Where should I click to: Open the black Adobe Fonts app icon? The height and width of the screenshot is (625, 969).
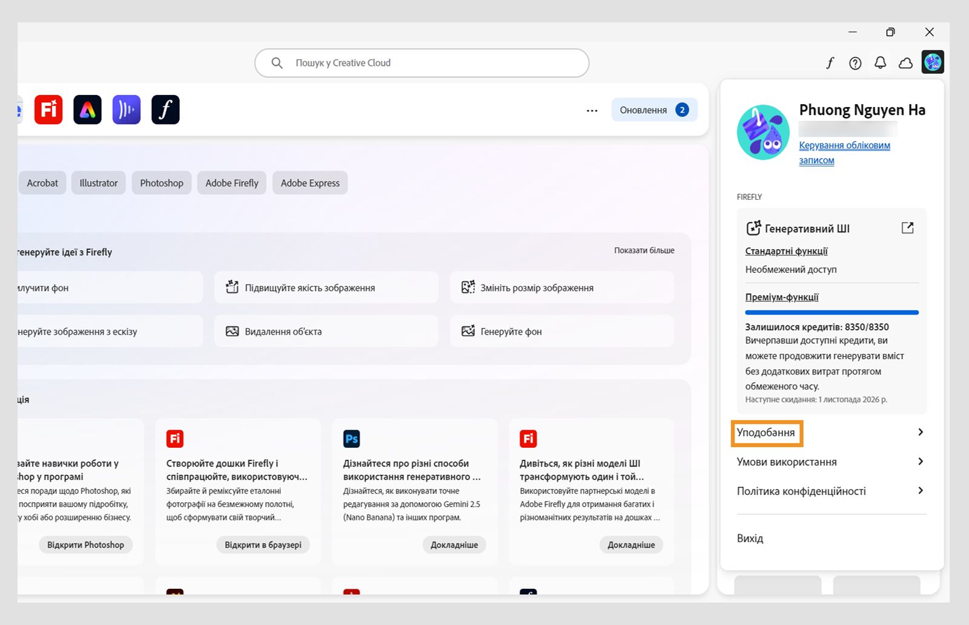165,110
